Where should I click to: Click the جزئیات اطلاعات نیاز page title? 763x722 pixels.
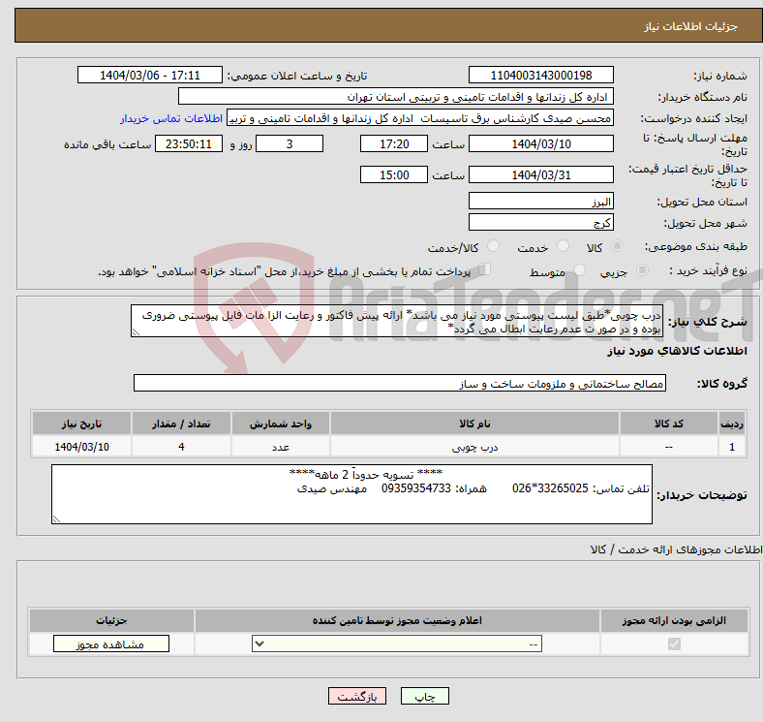tap(691, 26)
